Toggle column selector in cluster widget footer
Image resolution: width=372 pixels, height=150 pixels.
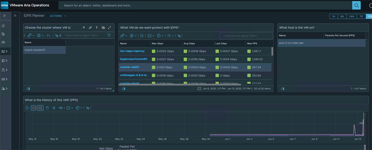point(28,89)
